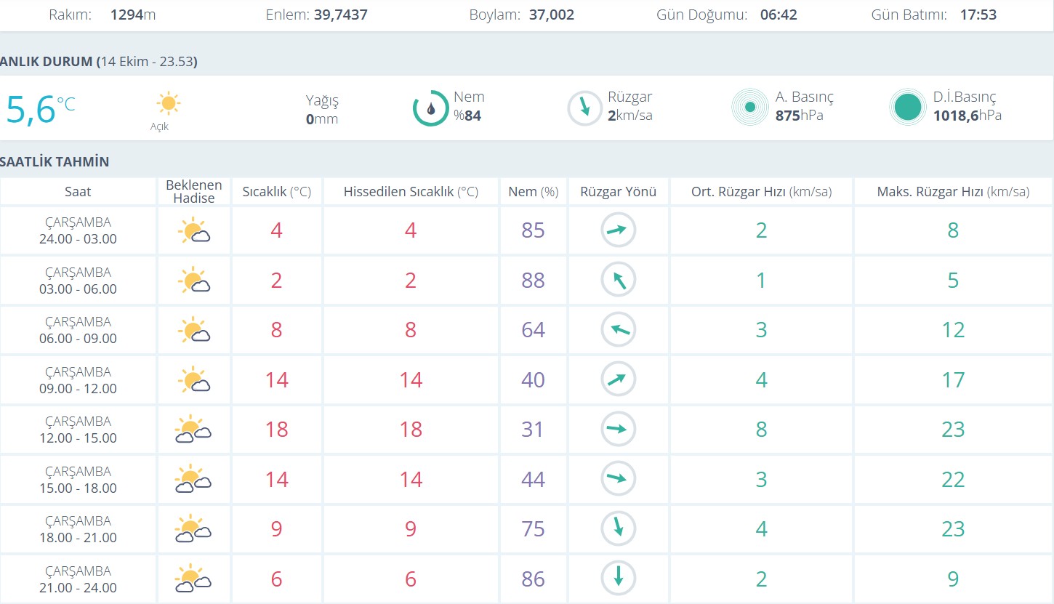Click the weather icon for 18.00 - 21.00
Screen dimensions: 1054x604
[193, 529]
